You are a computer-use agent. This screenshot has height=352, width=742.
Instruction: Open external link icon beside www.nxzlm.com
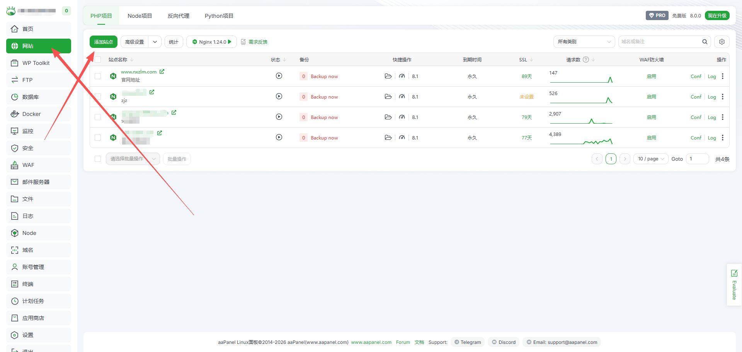(x=162, y=71)
